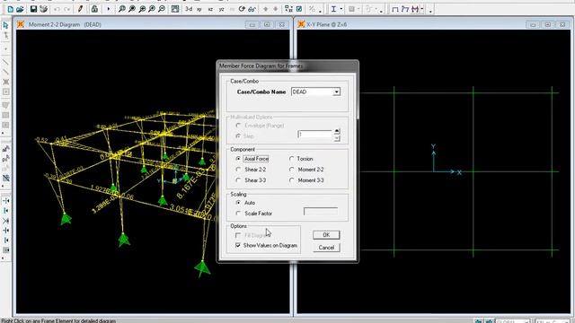Click the Step number input field
The width and height of the screenshot is (575, 323).
(x=315, y=135)
